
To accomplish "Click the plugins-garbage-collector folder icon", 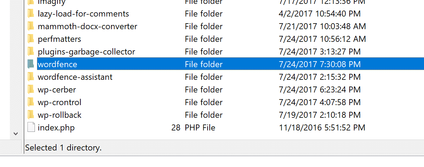I will (x=31, y=52).
